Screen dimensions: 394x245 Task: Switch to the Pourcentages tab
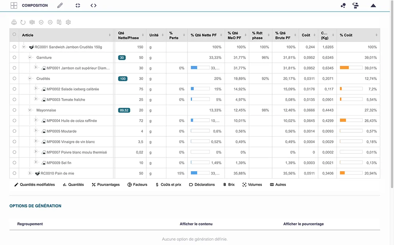(106, 185)
